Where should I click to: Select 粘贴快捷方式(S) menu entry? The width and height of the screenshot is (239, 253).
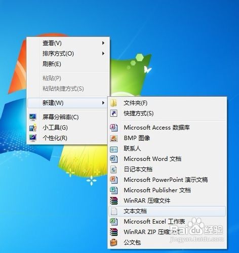point(68,89)
